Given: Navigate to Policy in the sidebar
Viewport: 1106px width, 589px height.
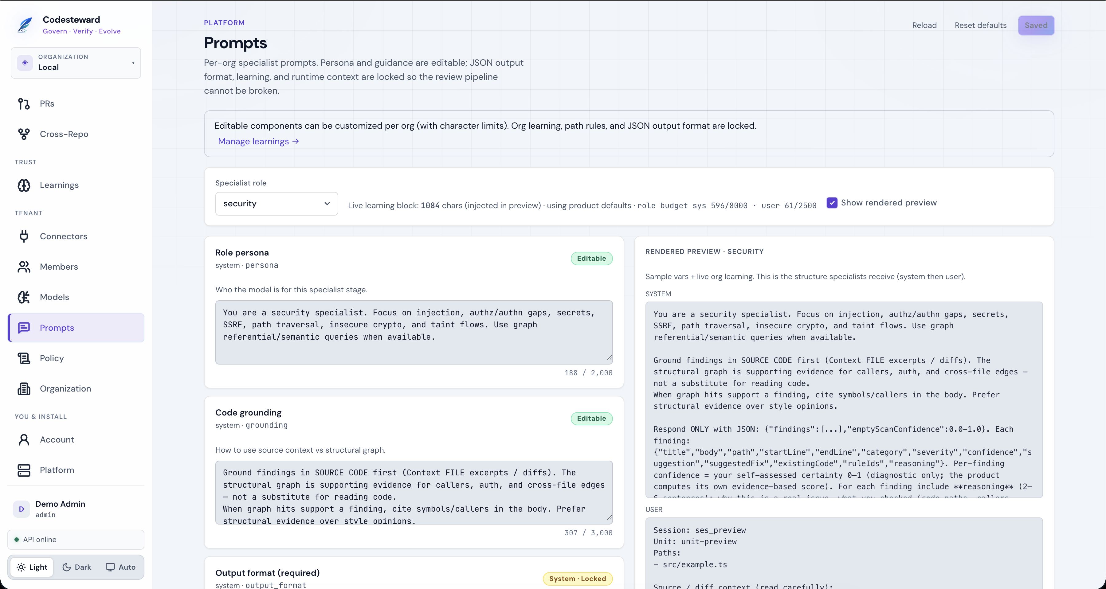Looking at the screenshot, I should pyautogui.click(x=76, y=358).
